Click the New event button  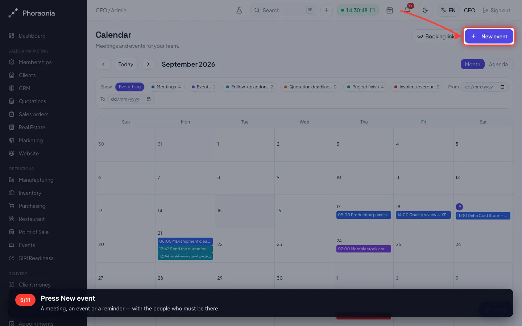pos(489,36)
